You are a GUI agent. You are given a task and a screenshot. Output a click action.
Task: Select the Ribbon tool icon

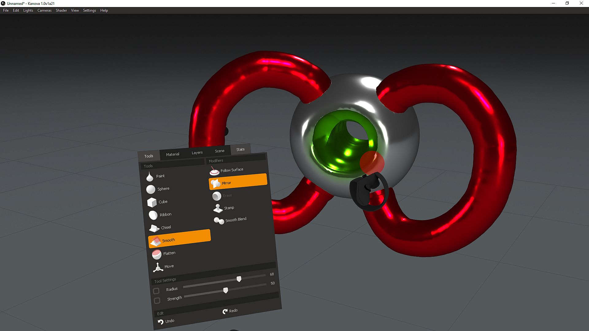[x=153, y=215]
